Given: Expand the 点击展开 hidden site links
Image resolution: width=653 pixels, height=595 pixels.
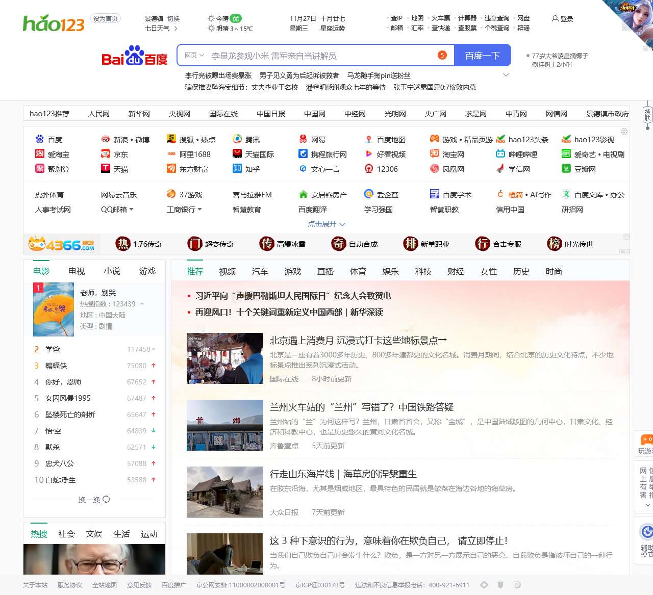Looking at the screenshot, I should coord(327,224).
